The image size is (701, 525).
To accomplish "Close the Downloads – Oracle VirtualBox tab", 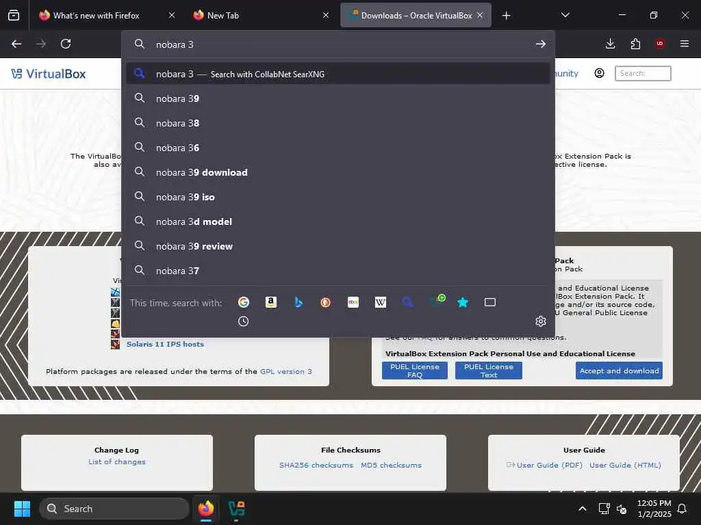I will pos(480,15).
